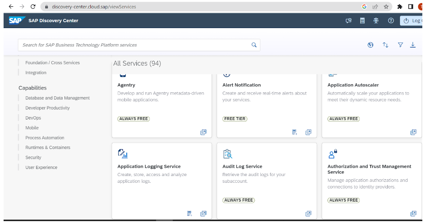Select Database and Data Management capability filter
Screen dimensions: 425x222
(x=57, y=98)
